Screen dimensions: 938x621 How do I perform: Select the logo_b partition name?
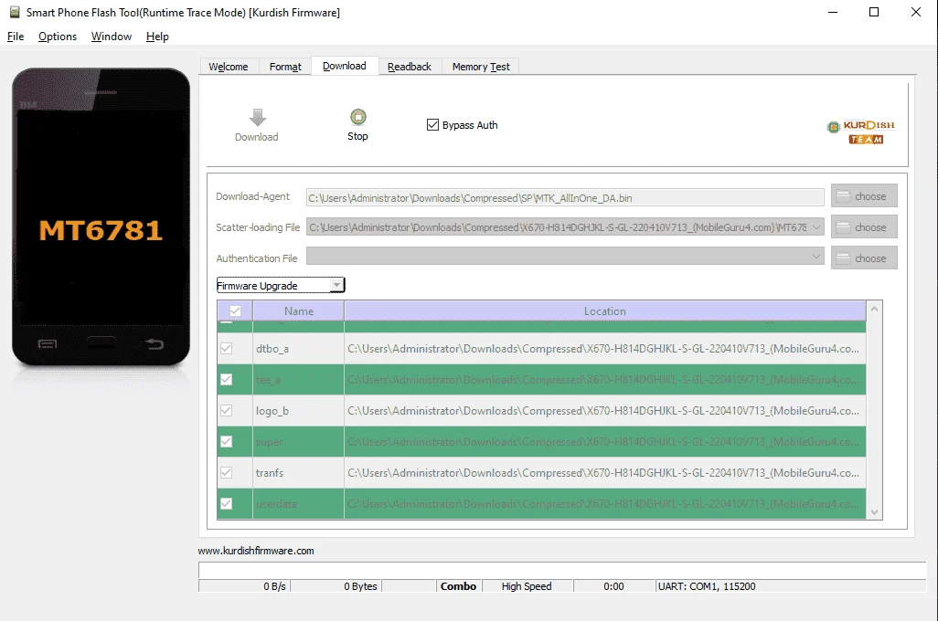pos(272,411)
